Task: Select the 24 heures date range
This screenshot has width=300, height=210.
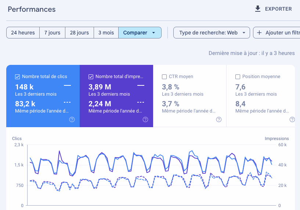Action: pyautogui.click(x=23, y=33)
